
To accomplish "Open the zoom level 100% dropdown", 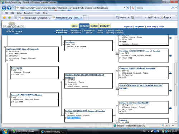I will click(x=173, y=125).
